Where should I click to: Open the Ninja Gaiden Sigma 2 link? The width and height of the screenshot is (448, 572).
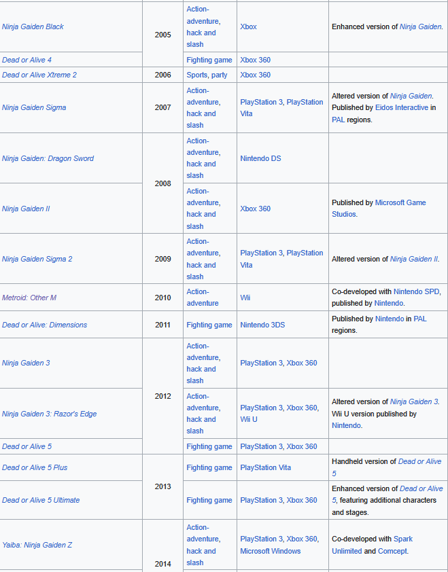37,259
